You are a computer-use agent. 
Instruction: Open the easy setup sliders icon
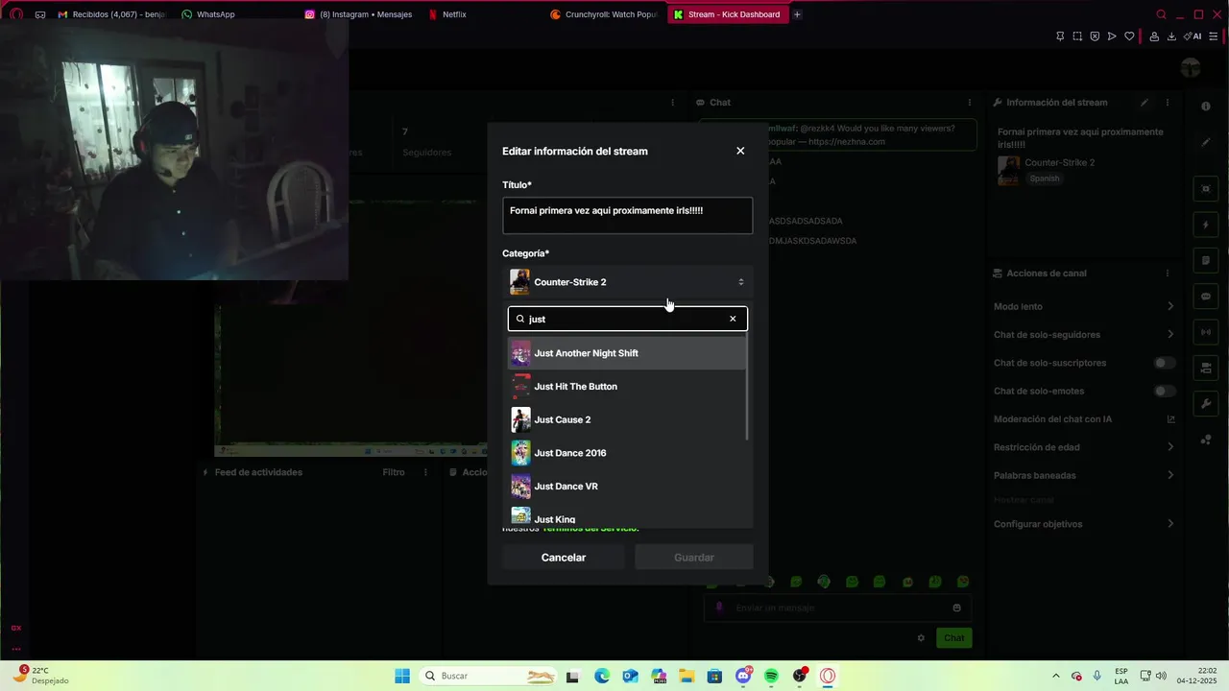pos(1215,36)
